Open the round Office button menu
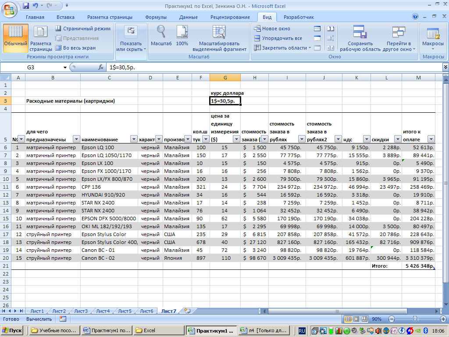This screenshot has width=449, height=337. tap(9, 10)
